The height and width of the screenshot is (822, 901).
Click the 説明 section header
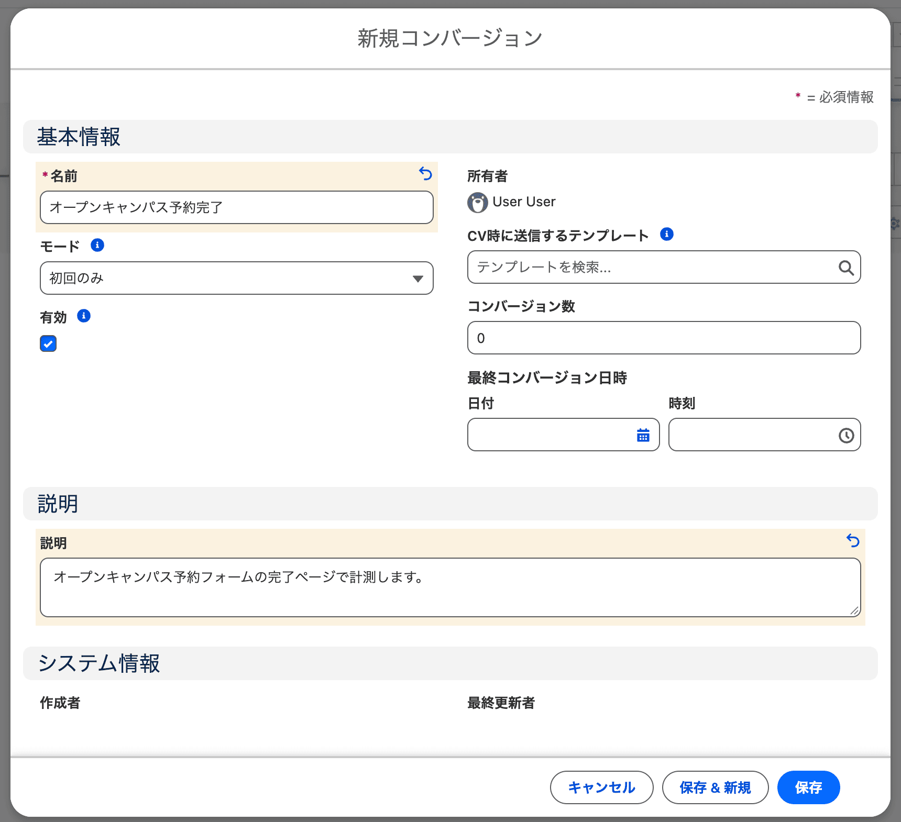(450, 504)
